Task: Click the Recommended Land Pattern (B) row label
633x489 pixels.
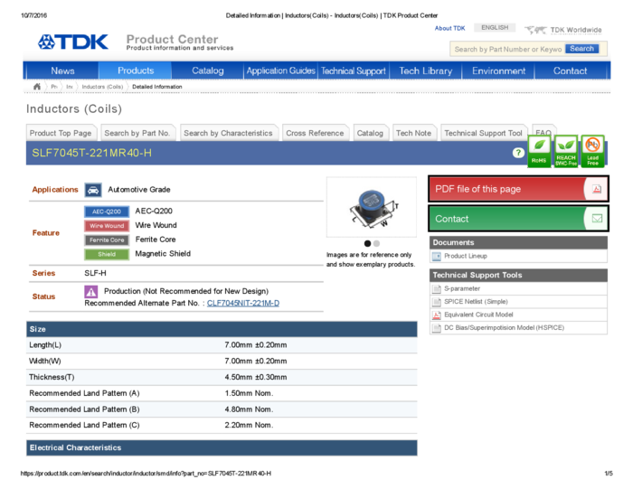Action: (x=84, y=409)
